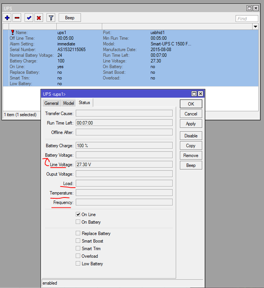Open the funnel filter icon
Image resolution: width=264 pixels, height=288 pixels.
[51, 18]
